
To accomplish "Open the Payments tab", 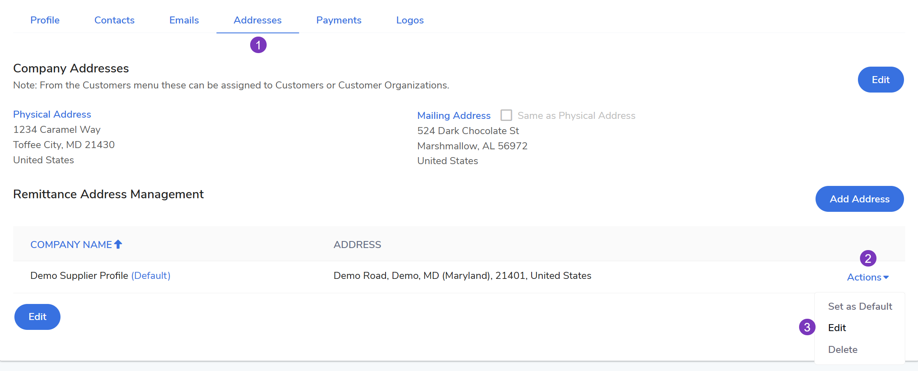I will click(x=339, y=20).
